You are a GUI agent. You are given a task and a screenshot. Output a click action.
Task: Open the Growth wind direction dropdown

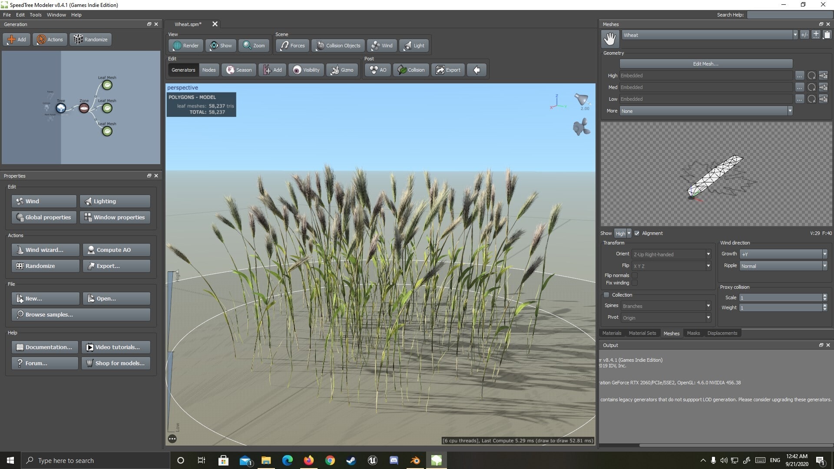coord(783,254)
